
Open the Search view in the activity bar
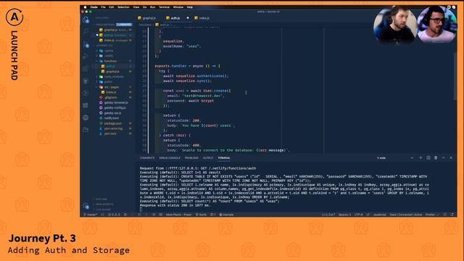86,31
